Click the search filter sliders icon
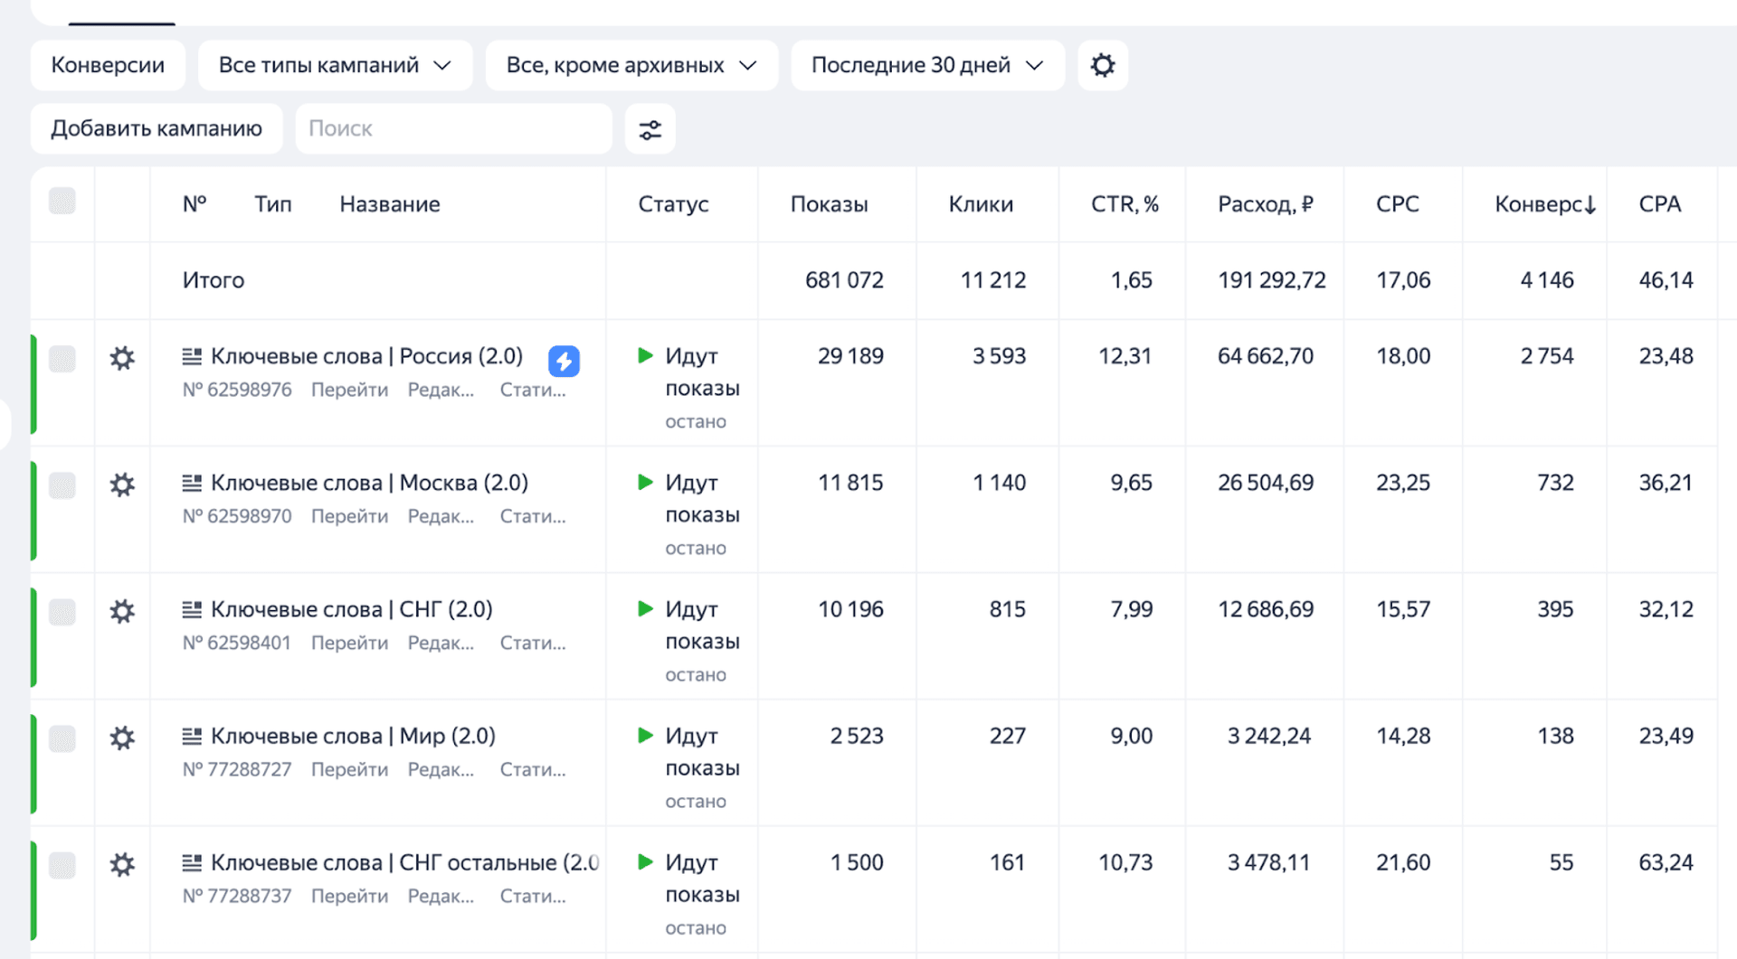 650,129
